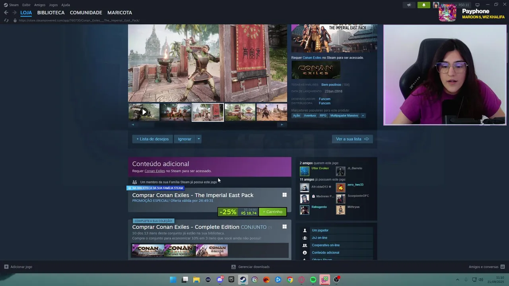Open the Exibir menu
This screenshot has width=509, height=286.
click(26, 5)
